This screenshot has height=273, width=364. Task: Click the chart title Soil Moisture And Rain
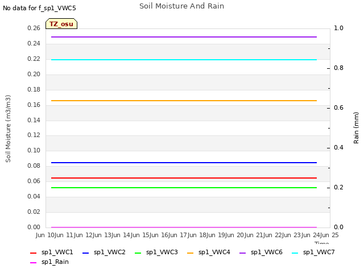pyautogui.click(x=182, y=6)
